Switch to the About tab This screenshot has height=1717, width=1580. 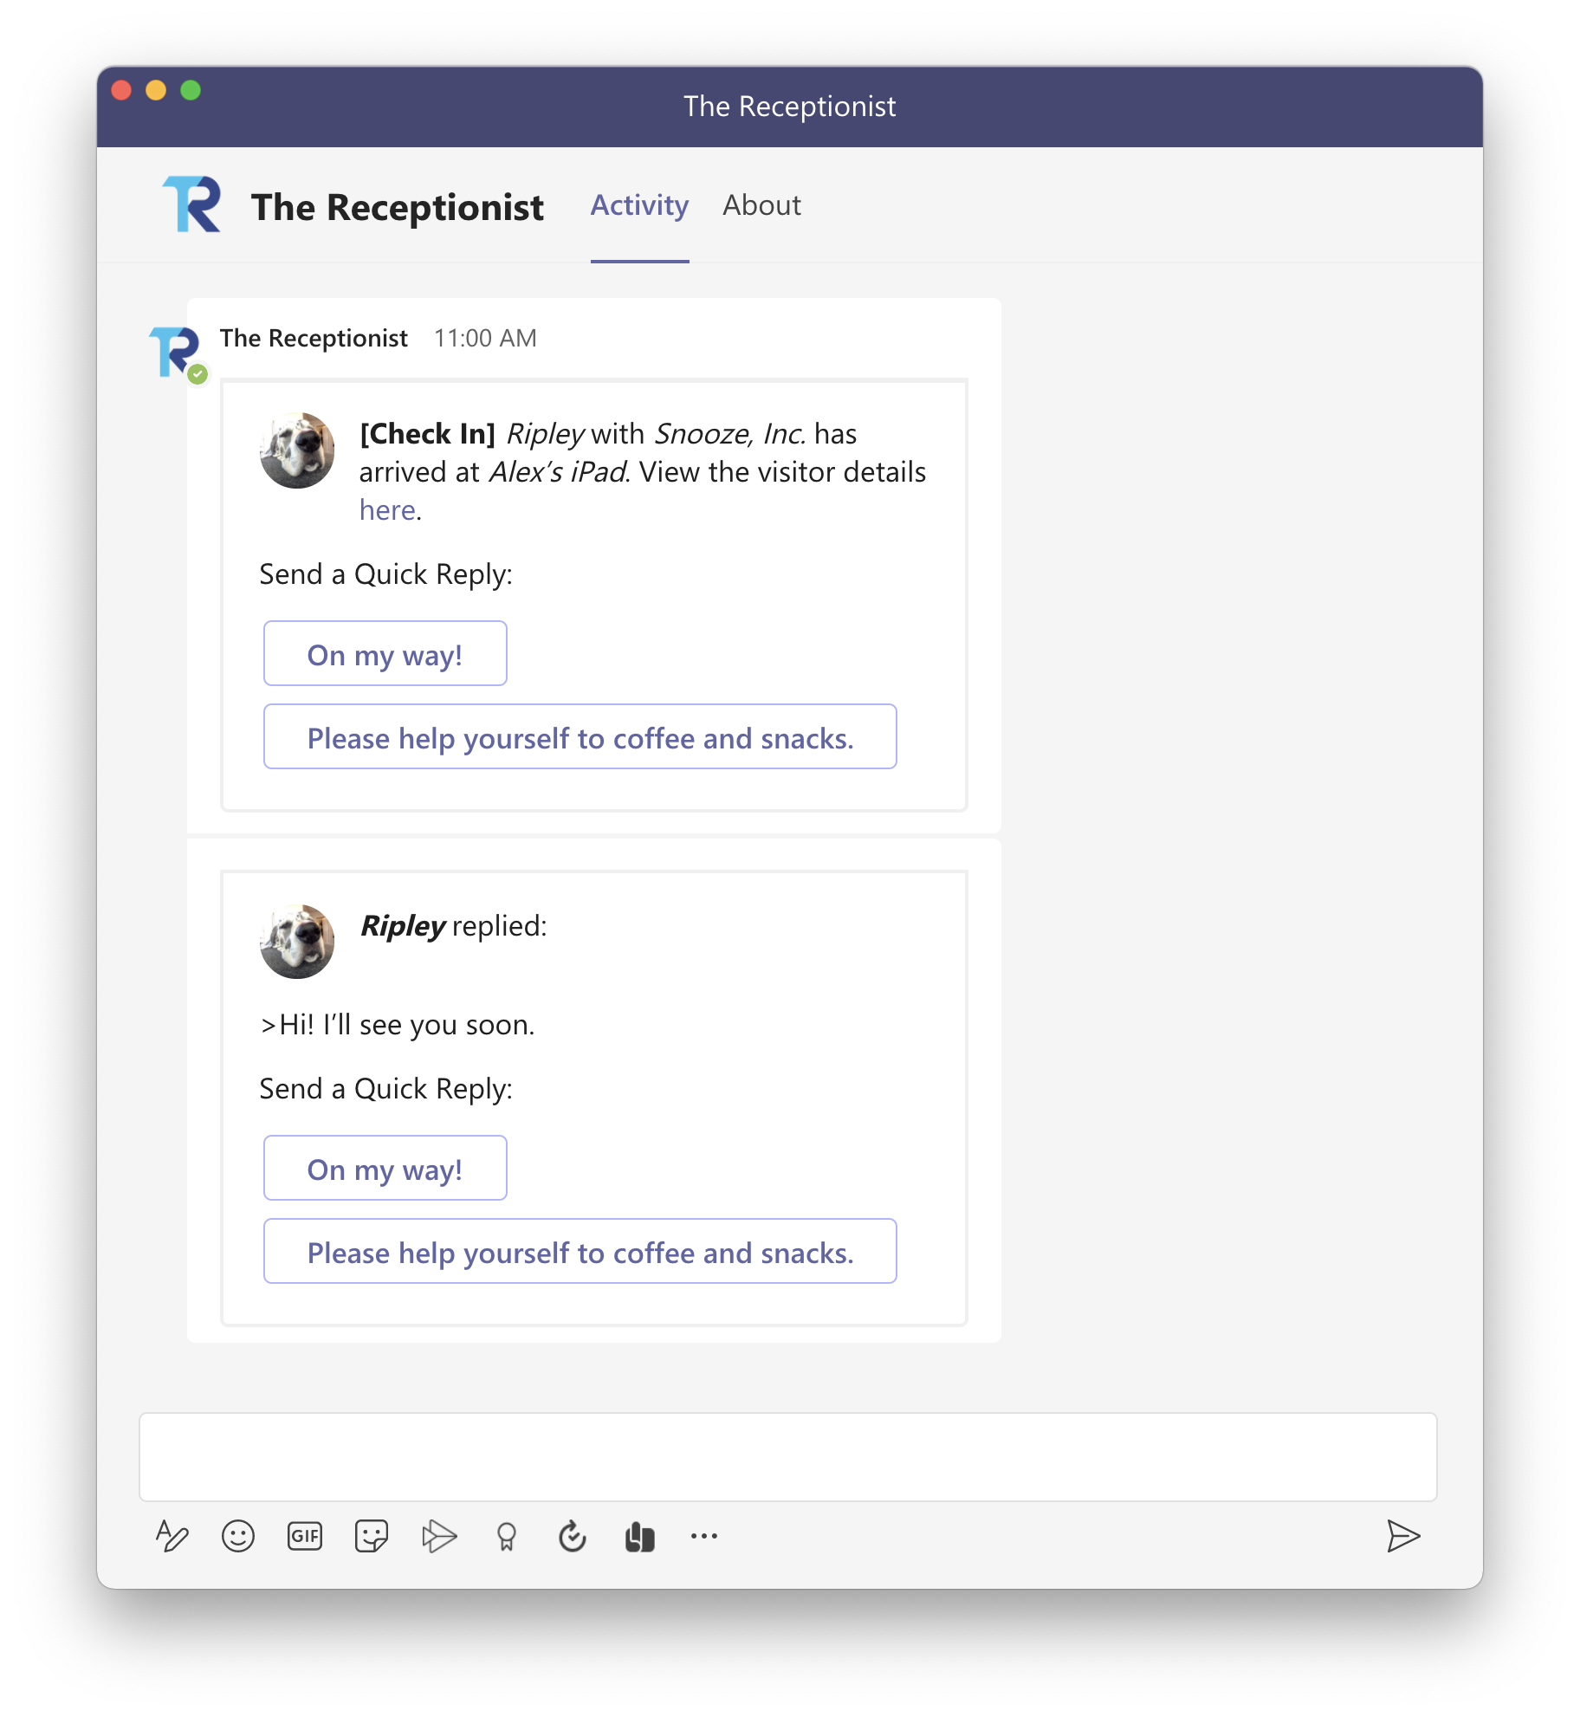762,205
